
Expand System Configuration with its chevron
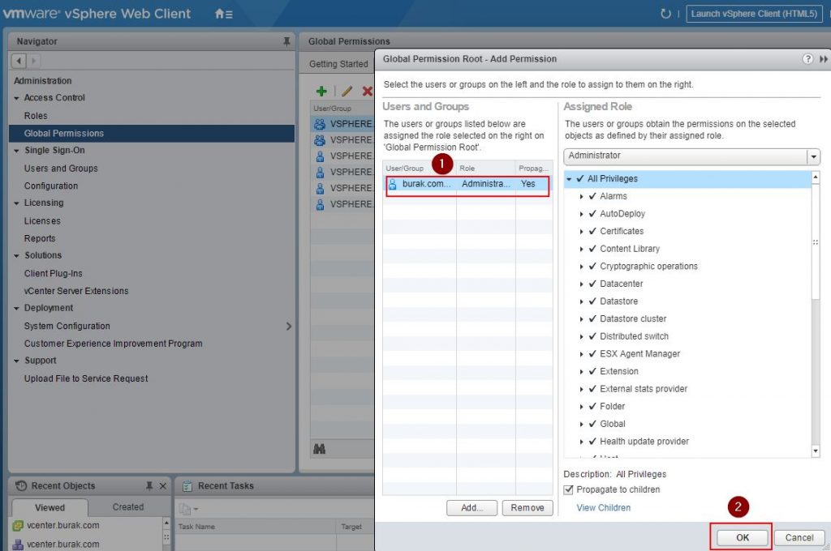pyautogui.click(x=288, y=326)
